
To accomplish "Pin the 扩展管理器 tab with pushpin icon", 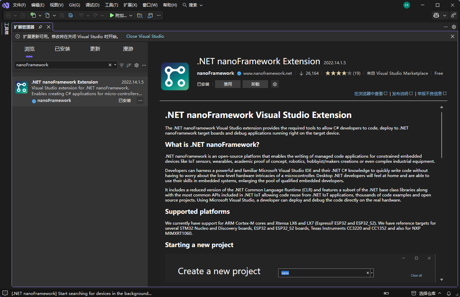I will pyautogui.click(x=40, y=27).
